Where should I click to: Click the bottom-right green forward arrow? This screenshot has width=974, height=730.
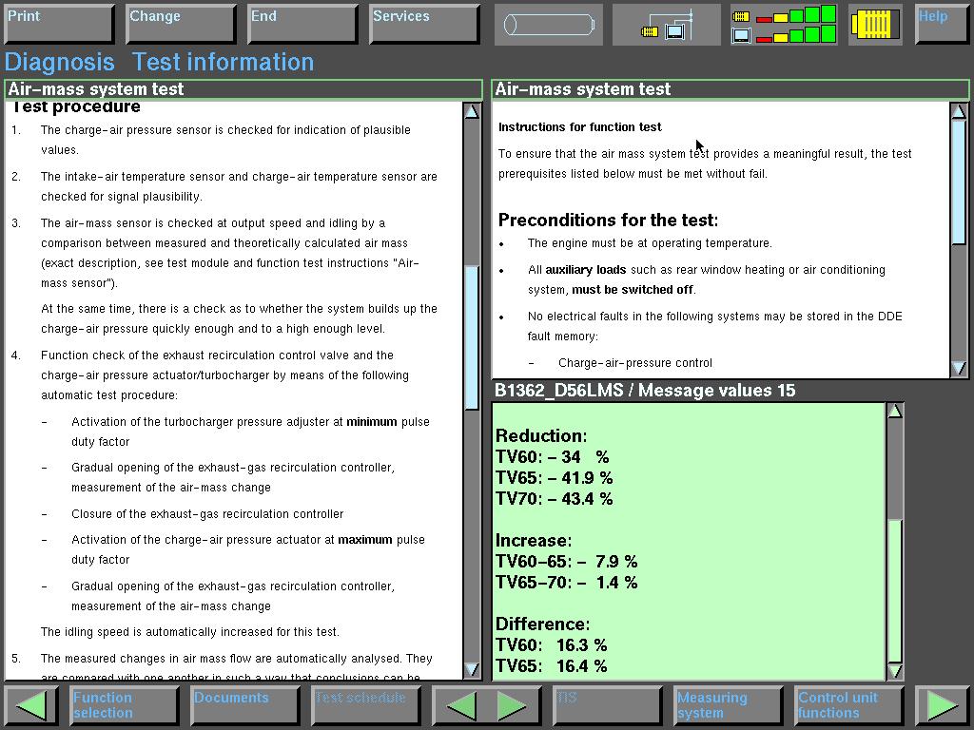click(x=942, y=704)
